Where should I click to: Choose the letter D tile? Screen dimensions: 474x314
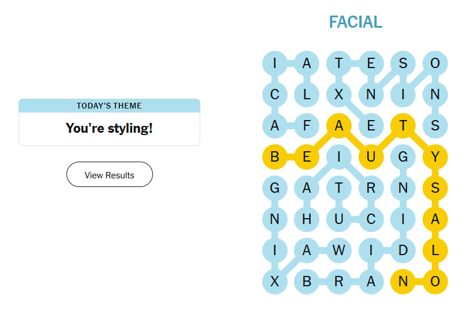pyautogui.click(x=403, y=251)
